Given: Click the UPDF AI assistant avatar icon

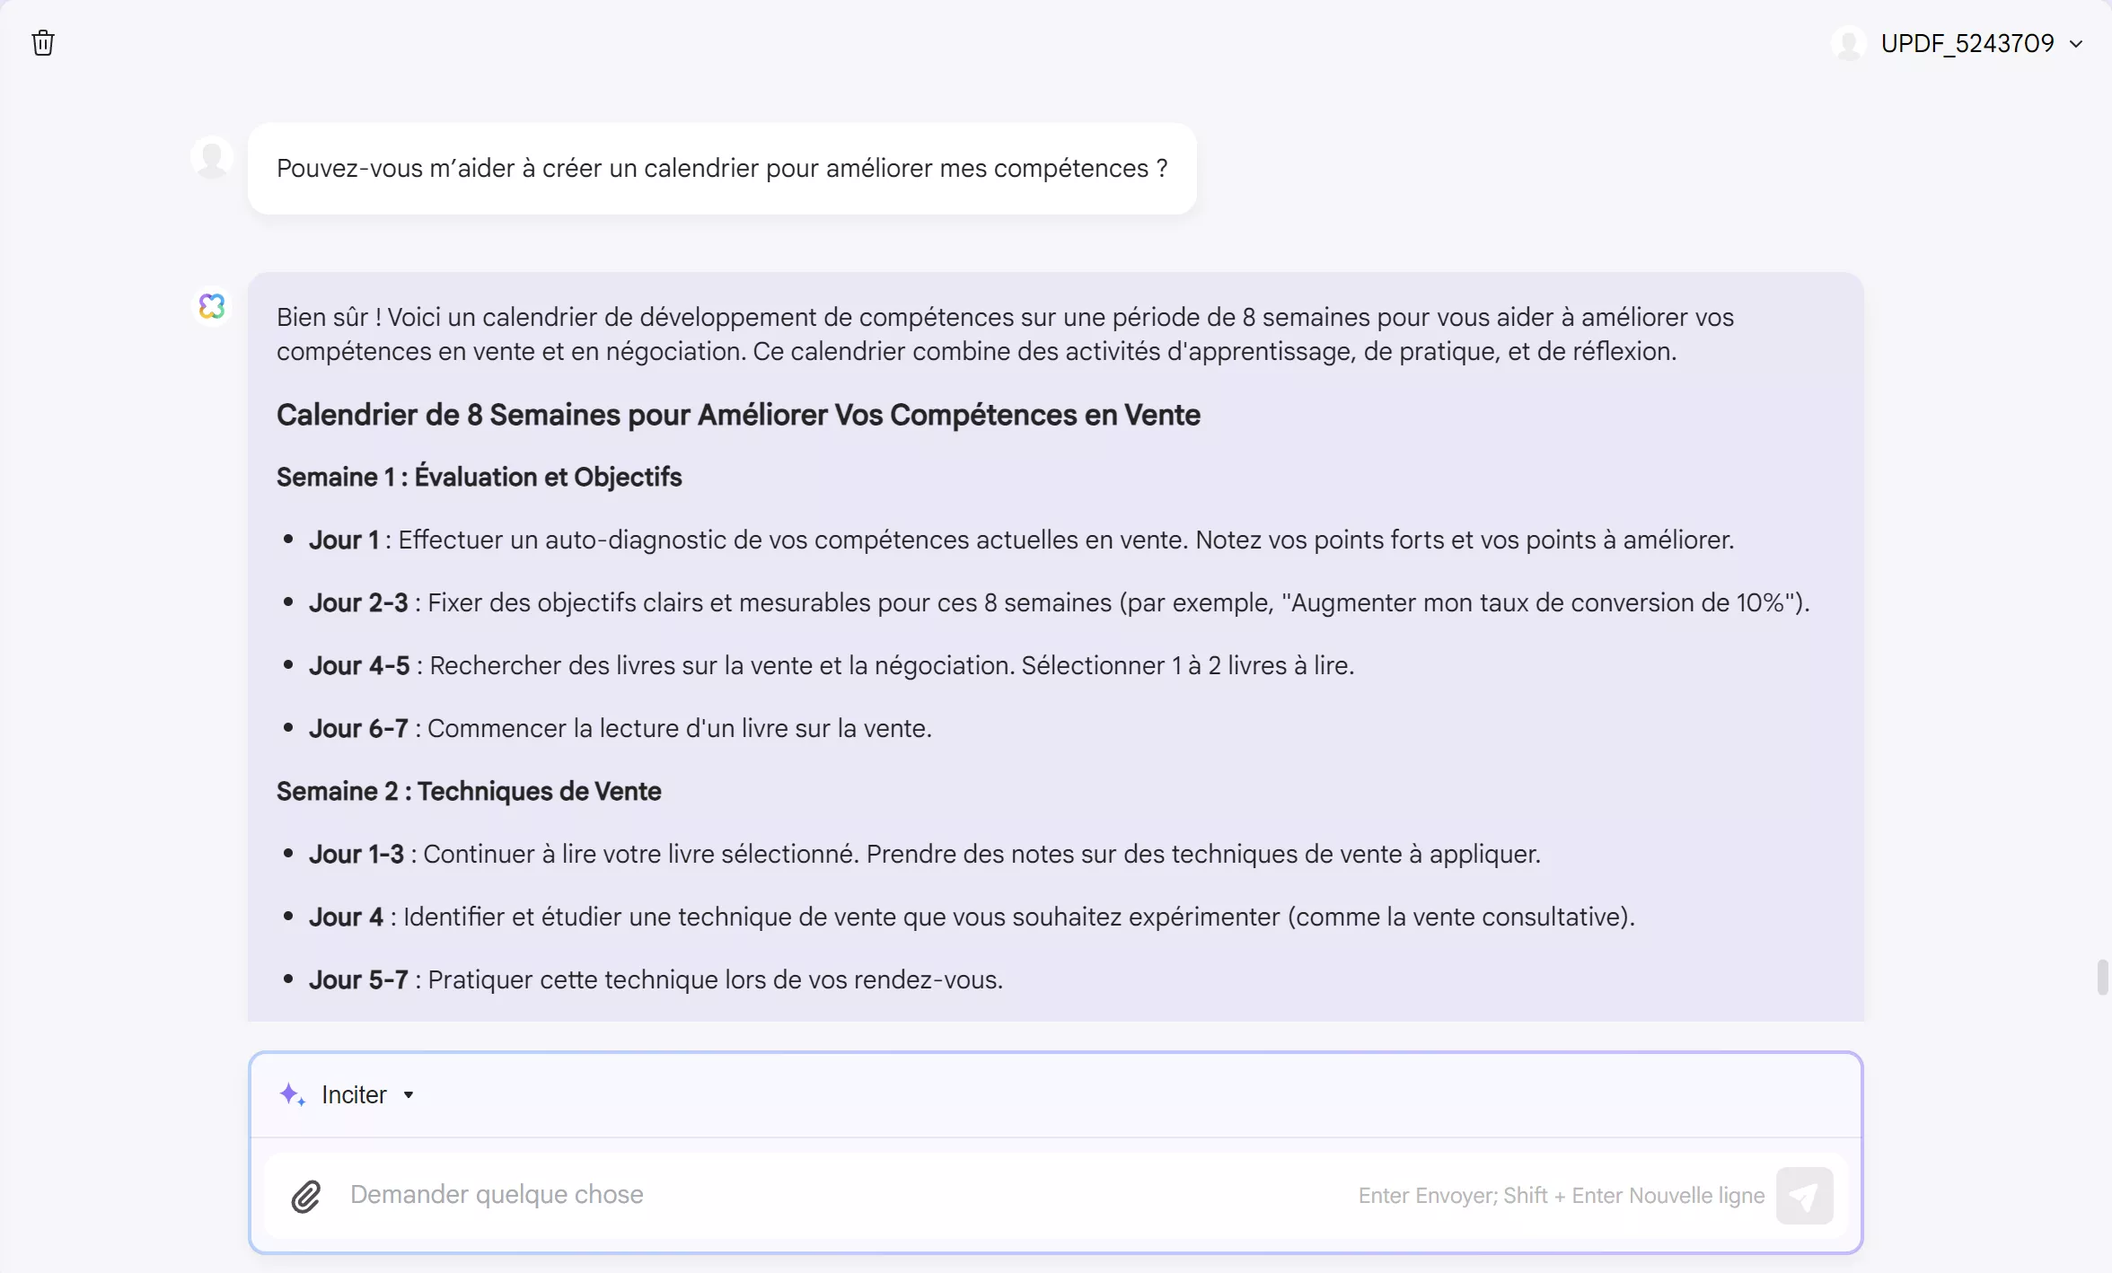Looking at the screenshot, I should (212, 306).
